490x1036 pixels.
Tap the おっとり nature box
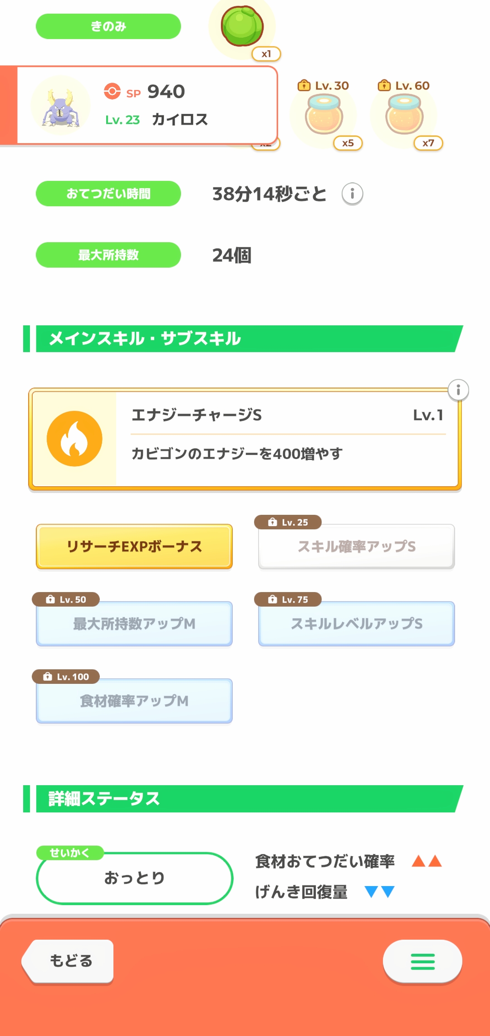pyautogui.click(x=134, y=878)
